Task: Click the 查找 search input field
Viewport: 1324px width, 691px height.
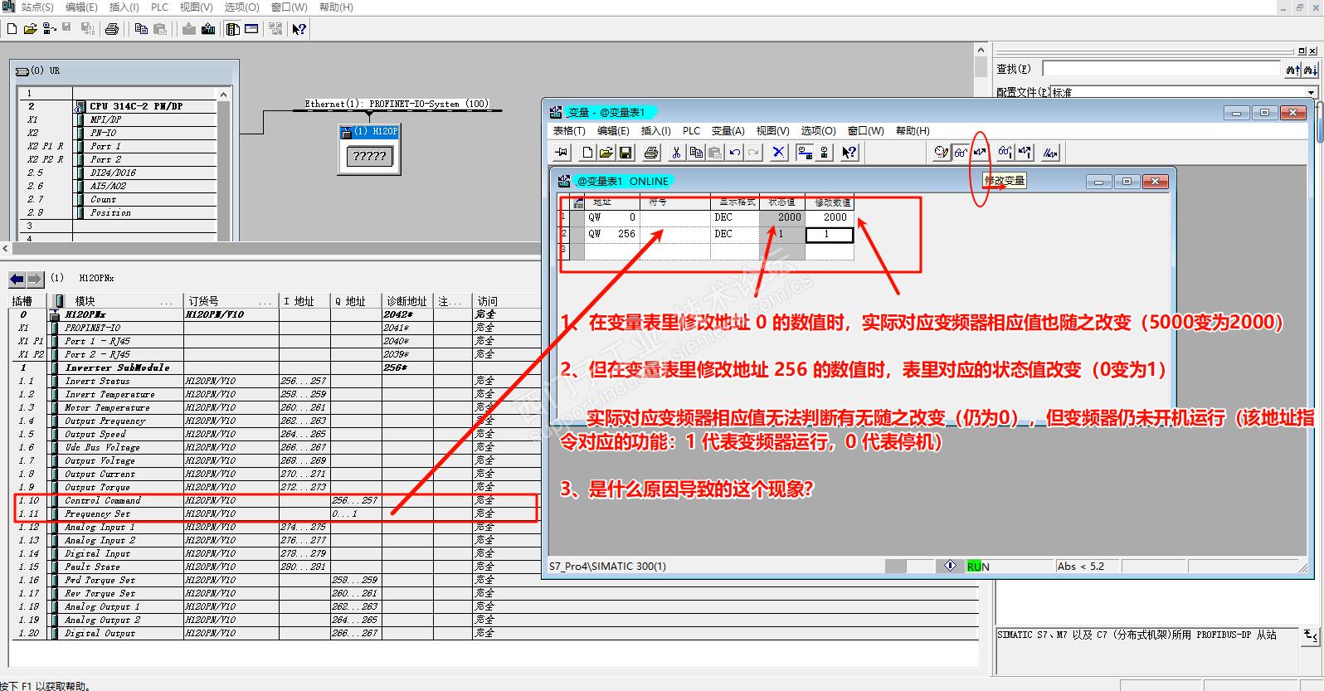Action: coord(1161,69)
